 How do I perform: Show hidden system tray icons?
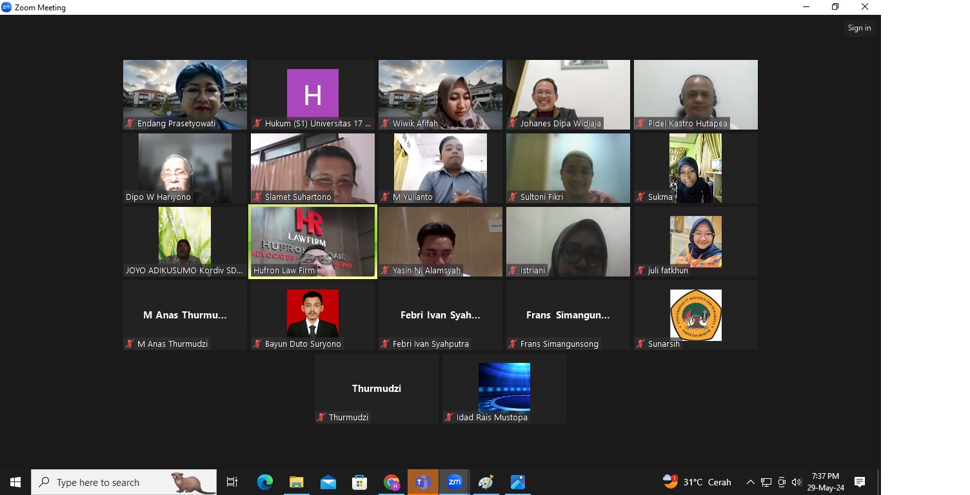(750, 482)
